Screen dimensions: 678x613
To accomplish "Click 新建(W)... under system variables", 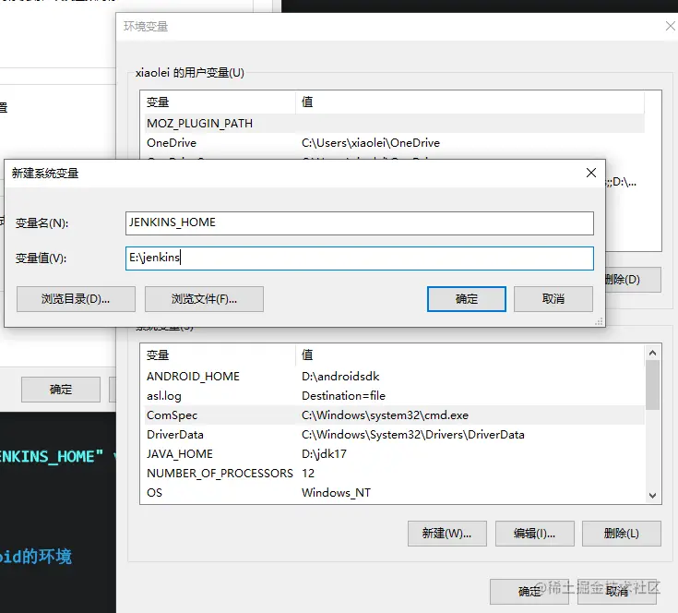I will point(446,533).
